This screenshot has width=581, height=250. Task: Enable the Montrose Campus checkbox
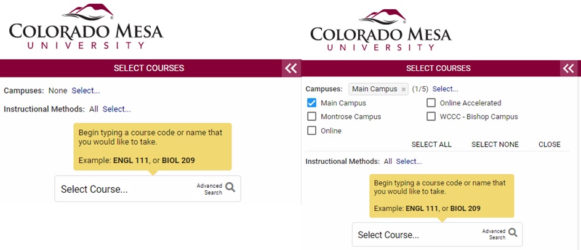311,116
